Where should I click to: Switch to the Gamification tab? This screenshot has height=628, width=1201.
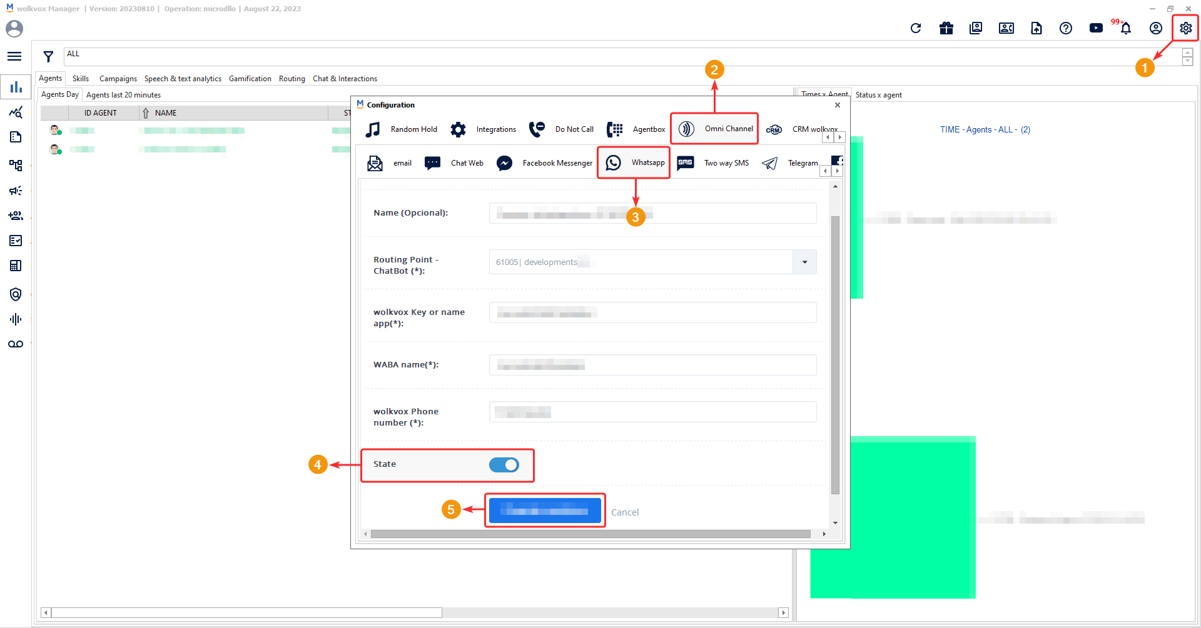click(250, 79)
